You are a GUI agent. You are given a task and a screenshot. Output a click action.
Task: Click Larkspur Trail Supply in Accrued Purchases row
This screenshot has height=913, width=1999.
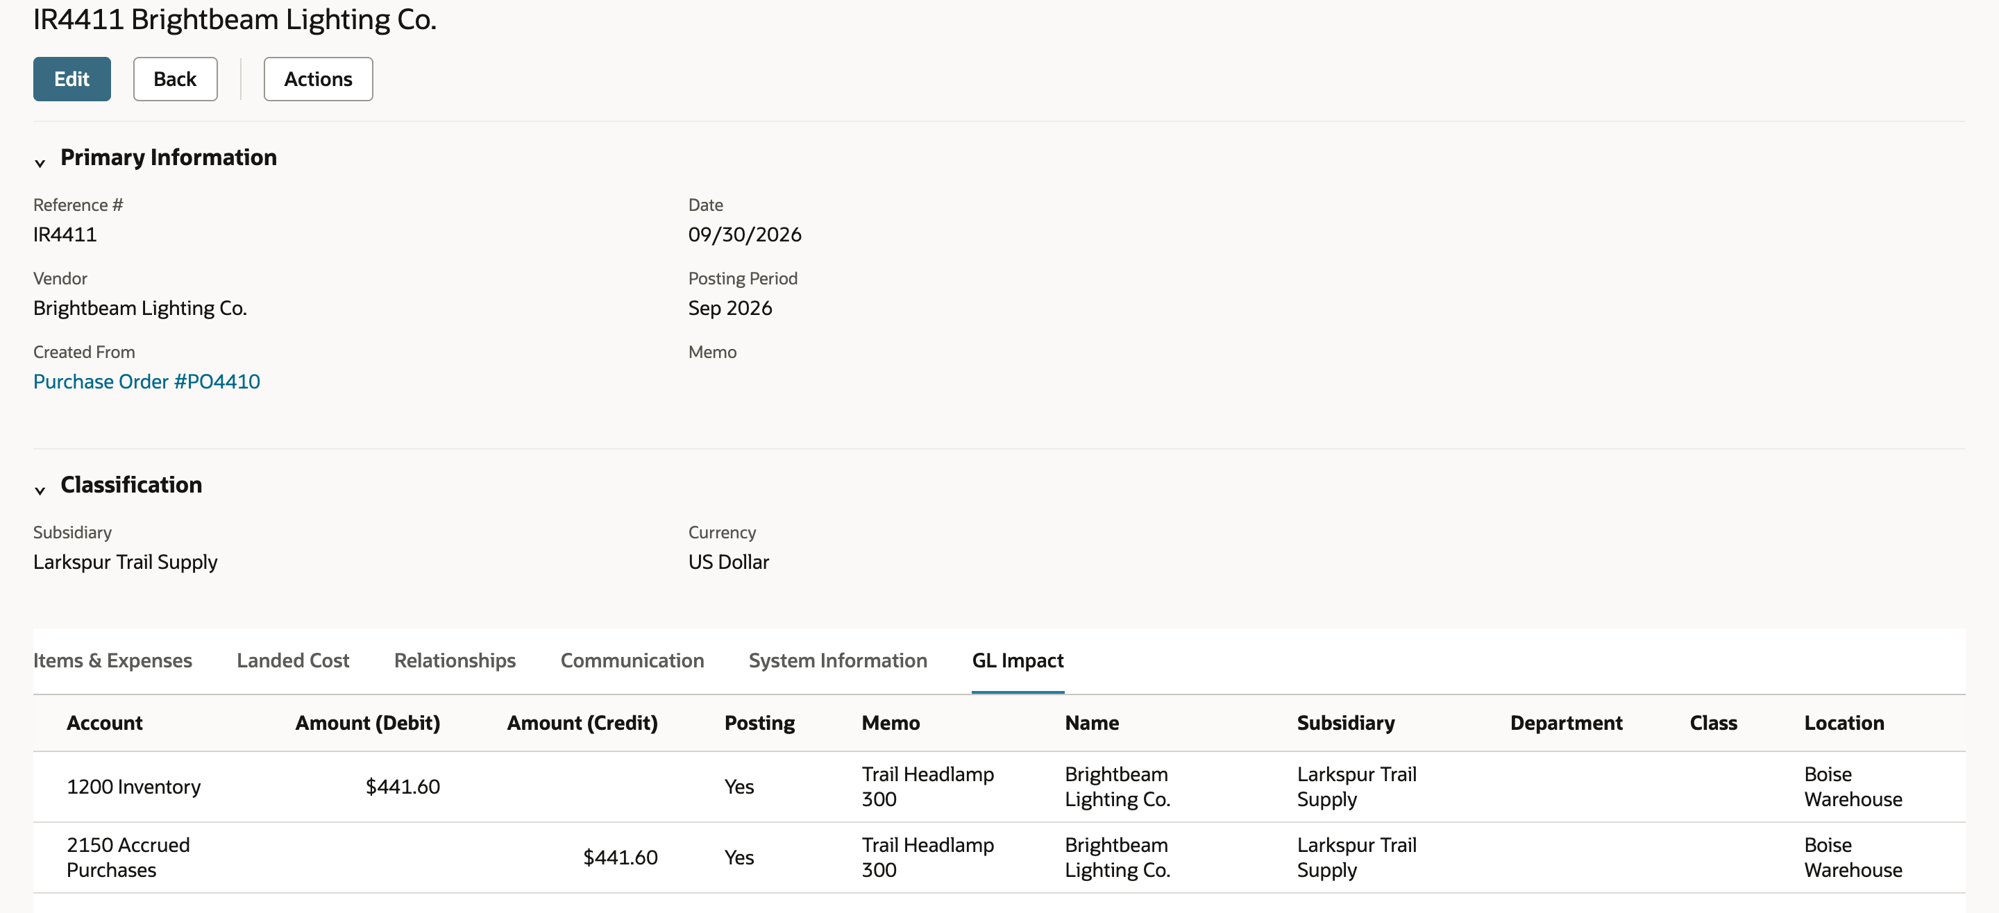click(x=1356, y=857)
